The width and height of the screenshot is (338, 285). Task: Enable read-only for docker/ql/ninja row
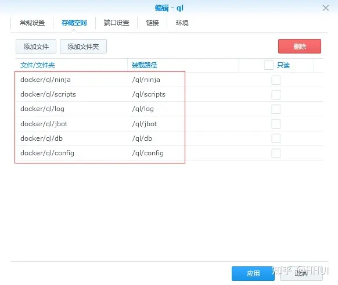click(276, 80)
